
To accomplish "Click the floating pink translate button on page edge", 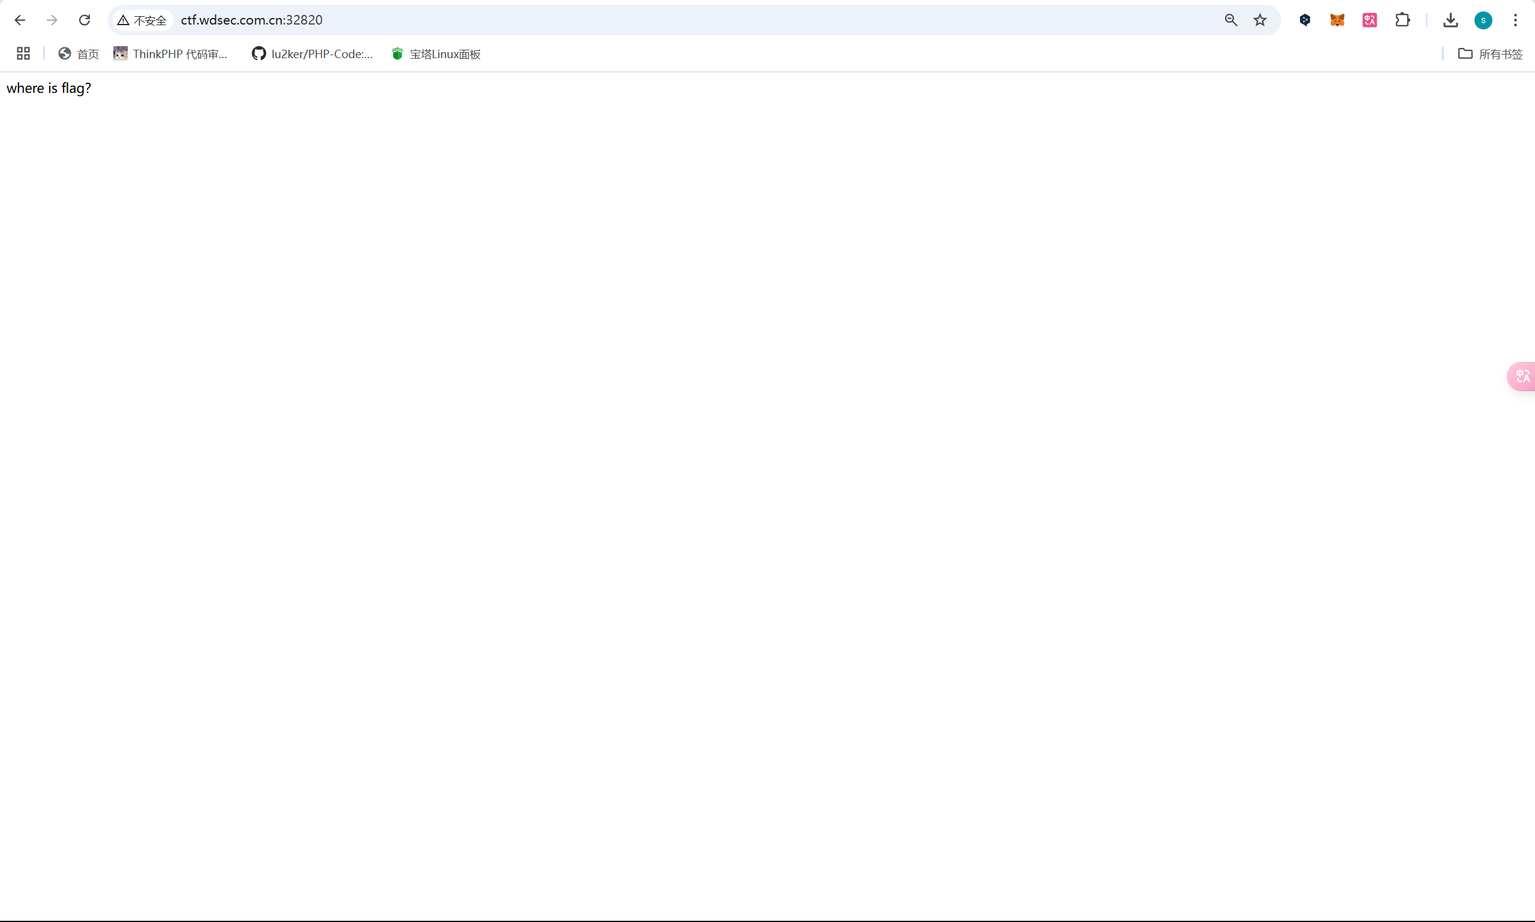I will coord(1522,376).
